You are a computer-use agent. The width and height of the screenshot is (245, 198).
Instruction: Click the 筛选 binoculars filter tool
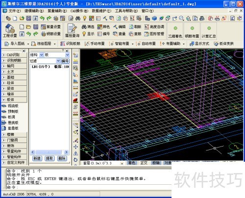(88, 27)
